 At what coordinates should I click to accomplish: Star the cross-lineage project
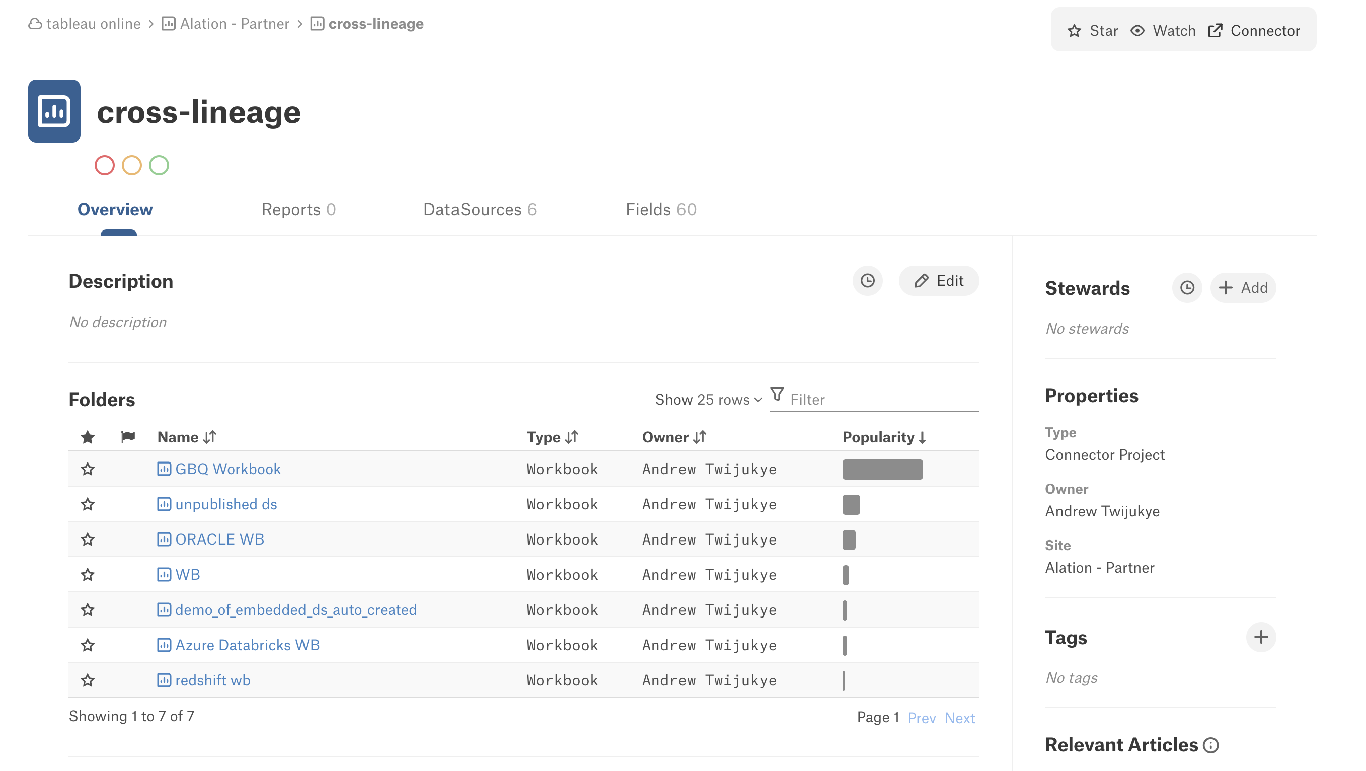[1092, 30]
